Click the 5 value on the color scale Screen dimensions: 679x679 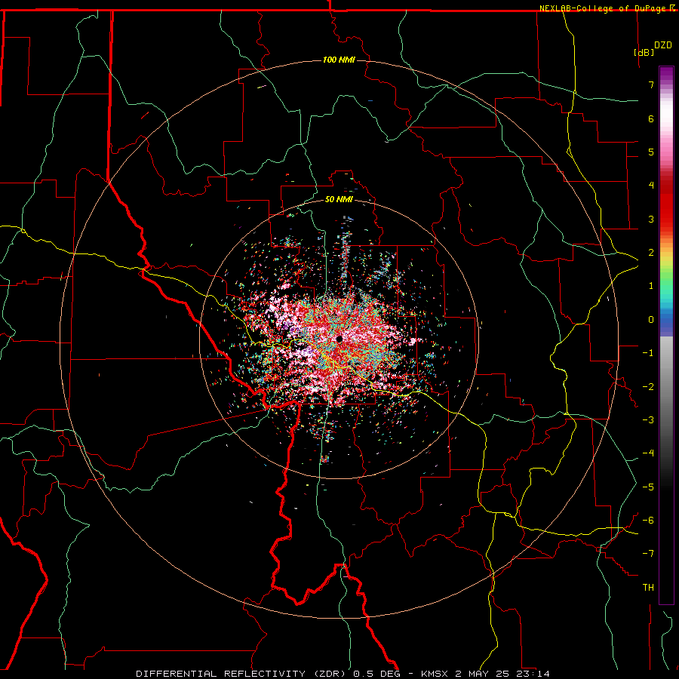click(651, 152)
